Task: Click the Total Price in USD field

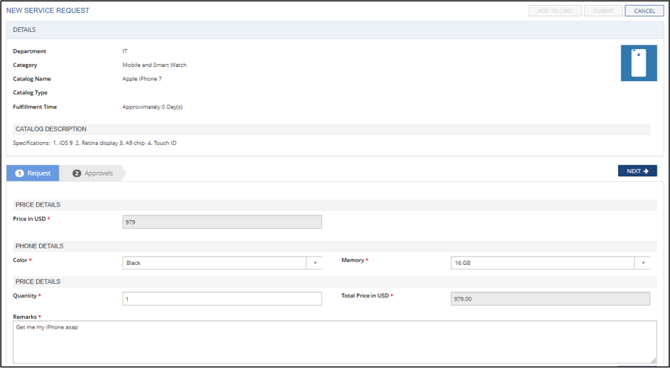Action: click(550, 298)
